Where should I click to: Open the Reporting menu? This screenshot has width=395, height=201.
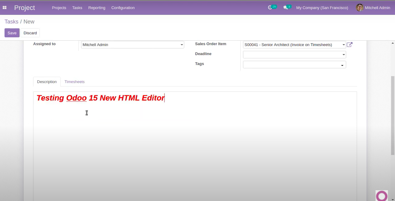pos(97,8)
